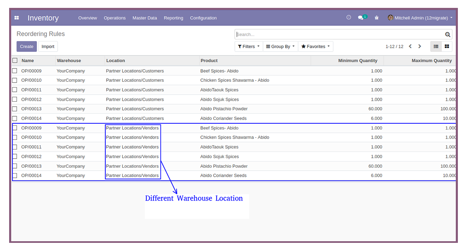Tick the OP/00012 Customers row checkbox

(15, 99)
